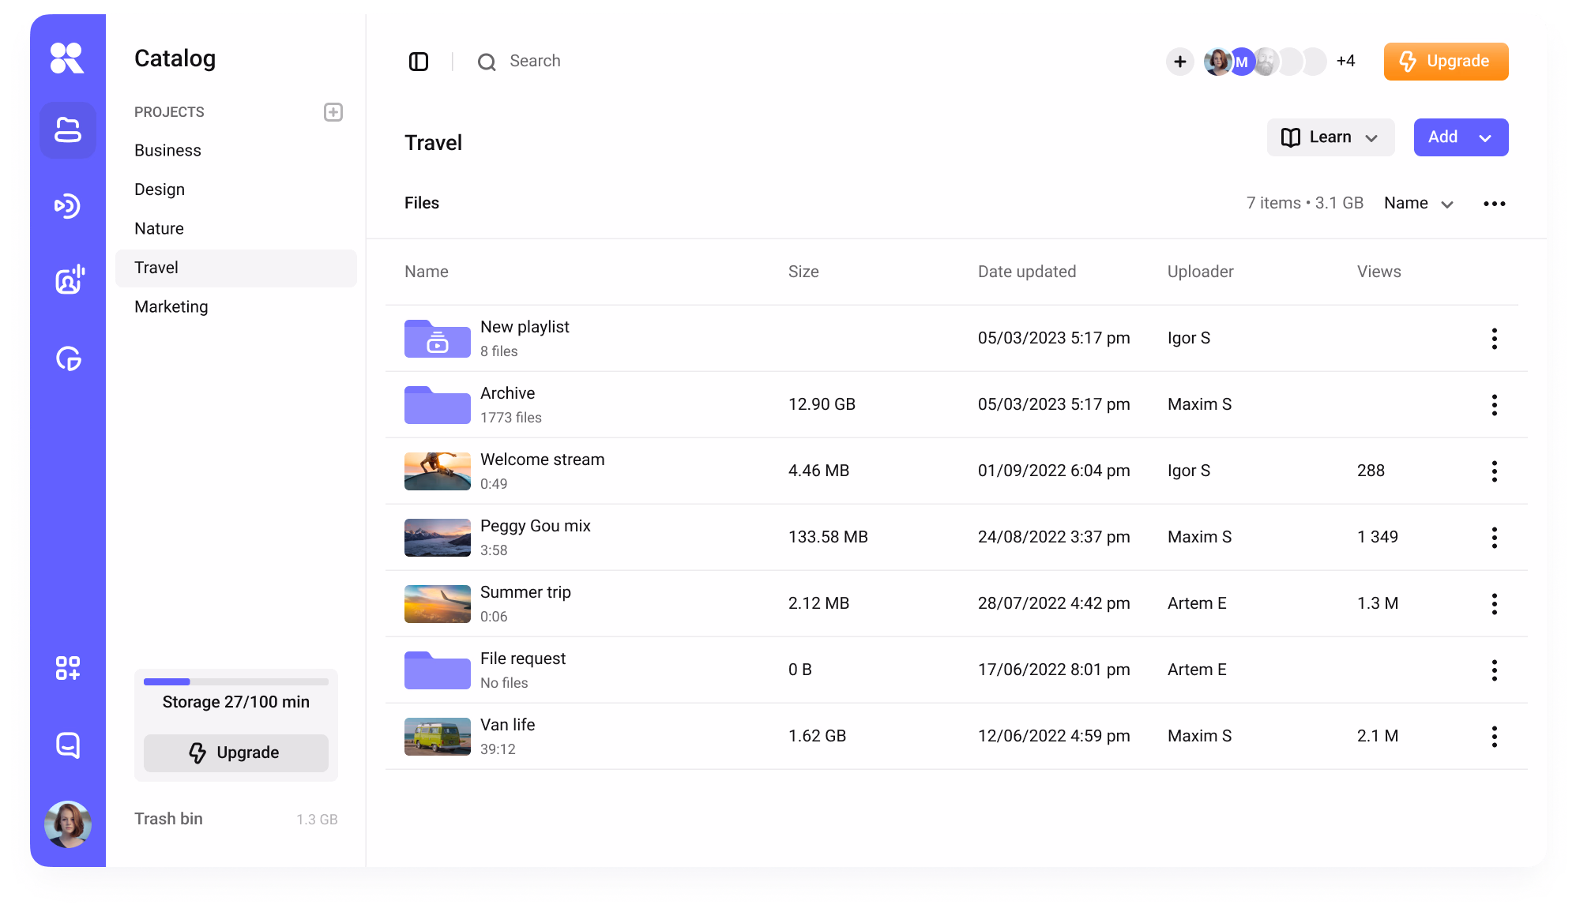
Task: Click the media recorder icon in sidebar
Action: [x=68, y=280]
